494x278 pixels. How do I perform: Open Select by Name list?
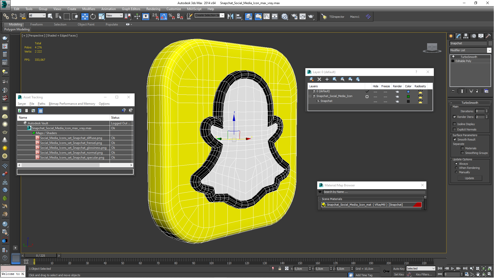(x=58, y=16)
